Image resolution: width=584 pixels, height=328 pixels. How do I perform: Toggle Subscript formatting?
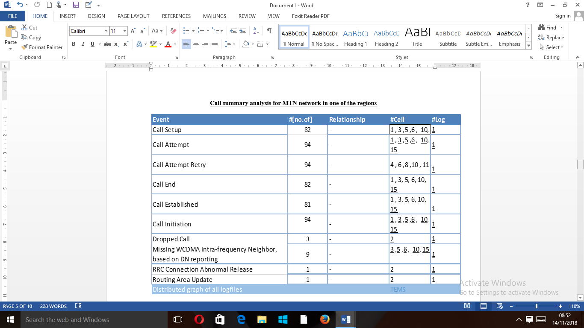pos(117,44)
